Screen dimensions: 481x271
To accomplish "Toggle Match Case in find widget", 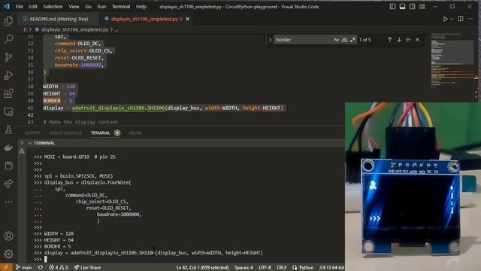I will click(336, 40).
